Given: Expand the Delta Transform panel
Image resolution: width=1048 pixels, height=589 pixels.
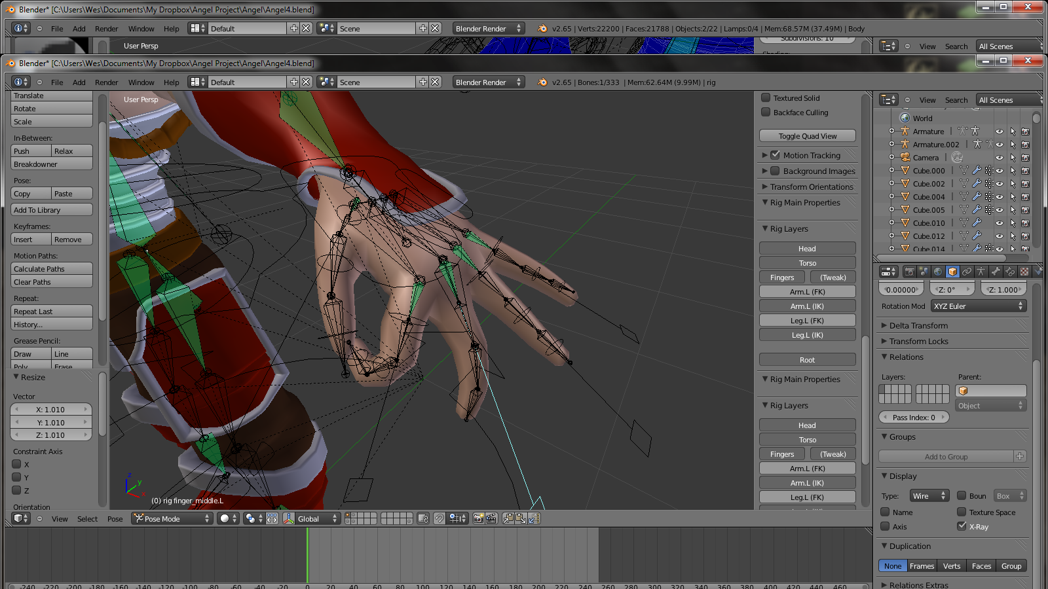Looking at the screenshot, I should click(x=918, y=325).
